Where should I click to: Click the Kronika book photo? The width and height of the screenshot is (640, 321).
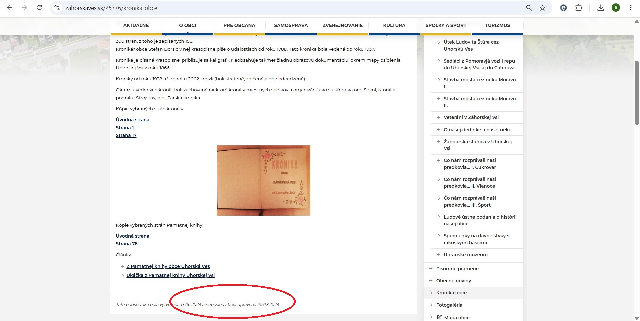pyautogui.click(x=263, y=180)
